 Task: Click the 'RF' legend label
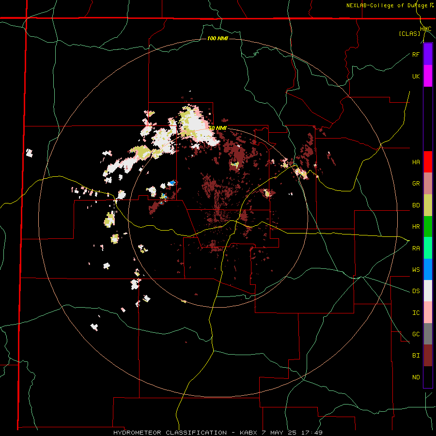(416, 54)
